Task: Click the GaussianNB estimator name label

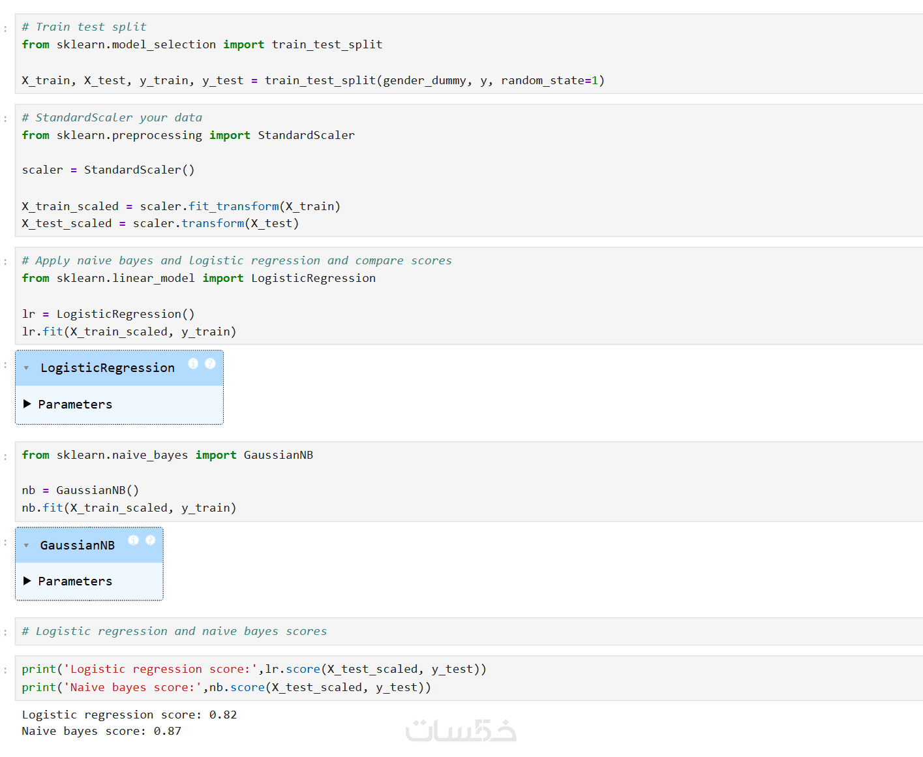Action: (x=77, y=546)
